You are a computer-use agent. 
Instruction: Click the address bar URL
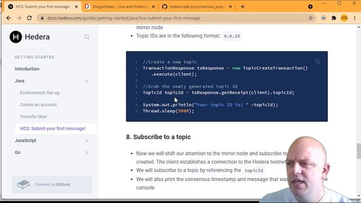(124, 18)
